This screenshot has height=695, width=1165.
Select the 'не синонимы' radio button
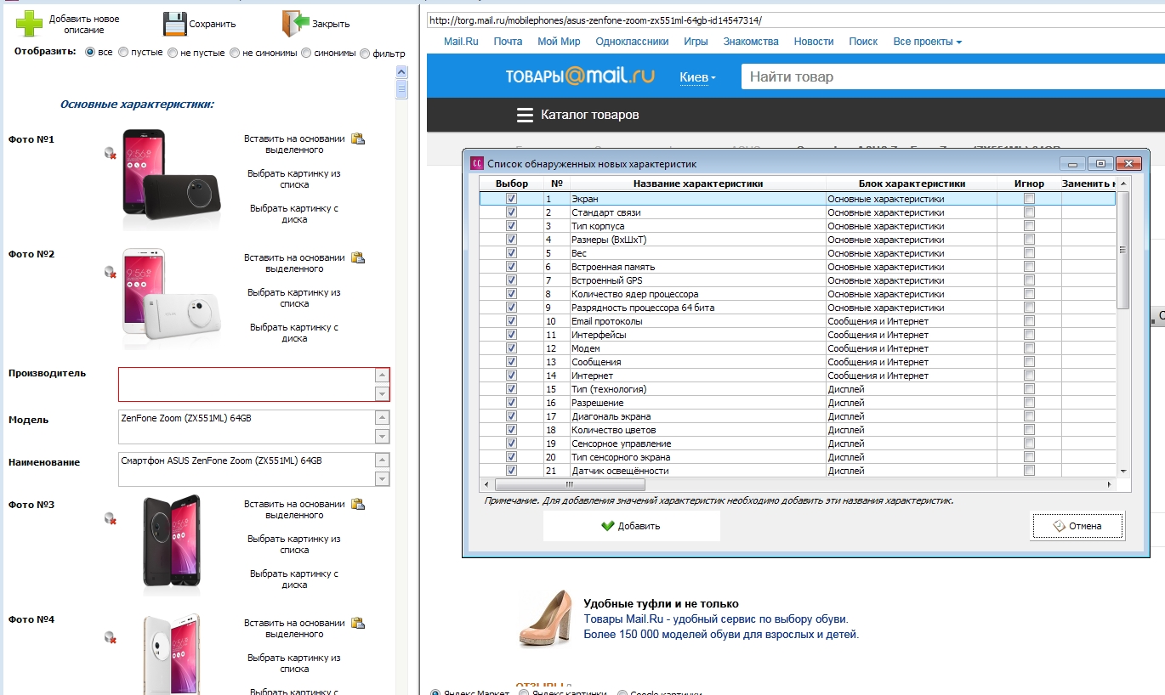click(235, 52)
